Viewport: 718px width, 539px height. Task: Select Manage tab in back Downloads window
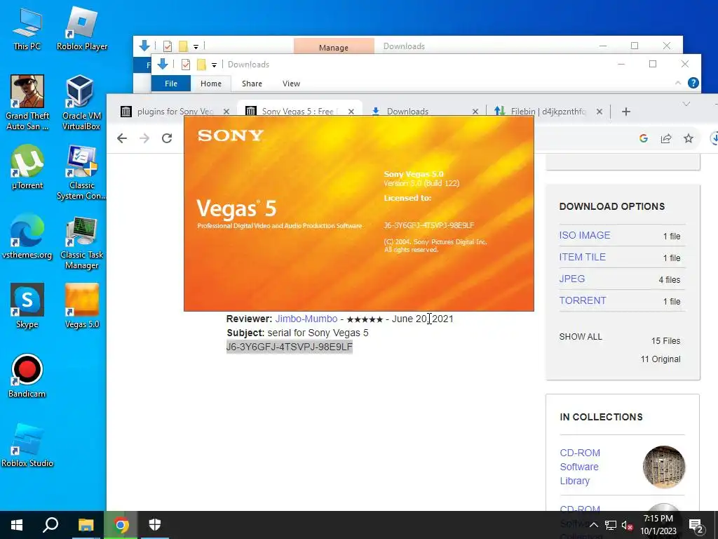coord(334,47)
